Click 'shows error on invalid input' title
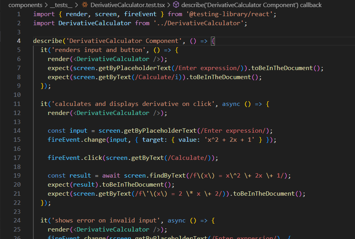The image size is (355, 239). point(106,220)
